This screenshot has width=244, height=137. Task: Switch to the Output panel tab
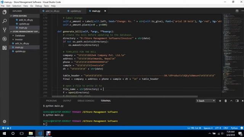(67, 100)
